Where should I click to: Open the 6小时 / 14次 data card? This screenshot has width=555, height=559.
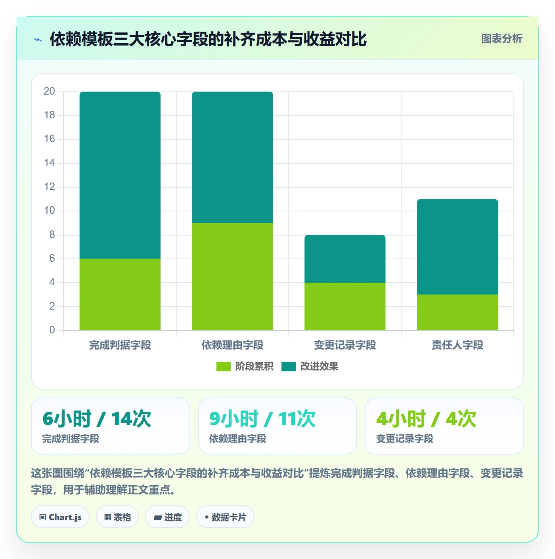111,426
